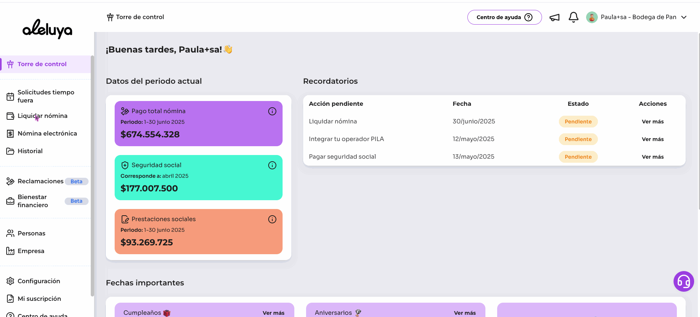Viewport: 700px width, 317px height.
Task: Go to Nómina electrónica section
Action: pos(47,133)
